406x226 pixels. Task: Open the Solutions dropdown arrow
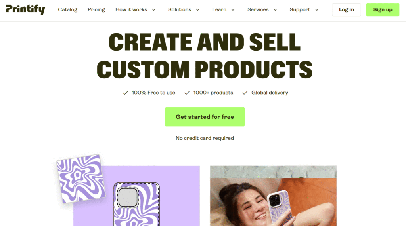197,10
